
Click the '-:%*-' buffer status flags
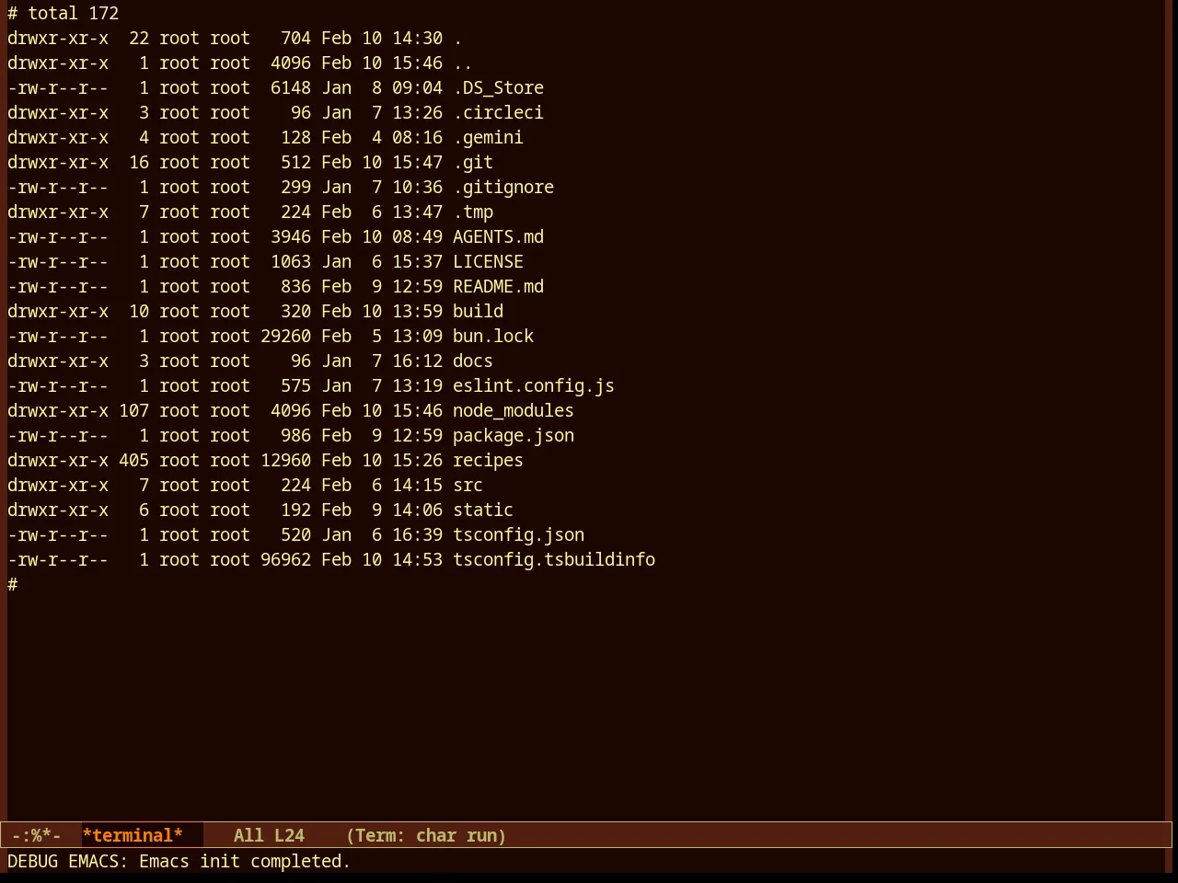[36, 835]
